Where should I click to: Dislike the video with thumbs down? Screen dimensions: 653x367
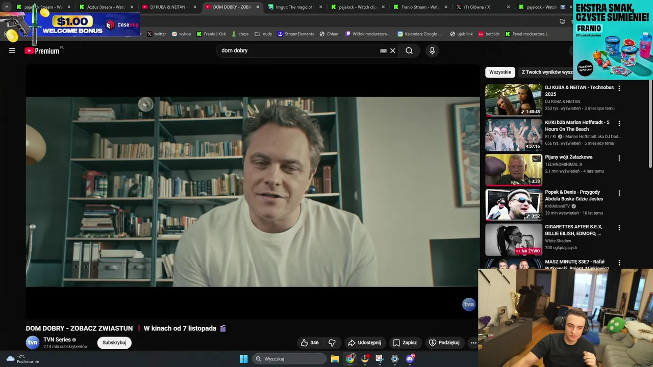(x=332, y=343)
